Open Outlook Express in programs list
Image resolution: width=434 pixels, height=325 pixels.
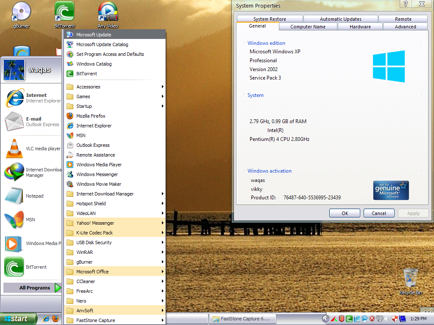click(x=115, y=146)
